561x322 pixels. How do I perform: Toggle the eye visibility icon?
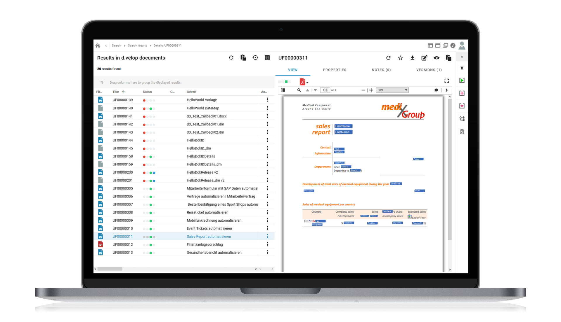(x=436, y=58)
